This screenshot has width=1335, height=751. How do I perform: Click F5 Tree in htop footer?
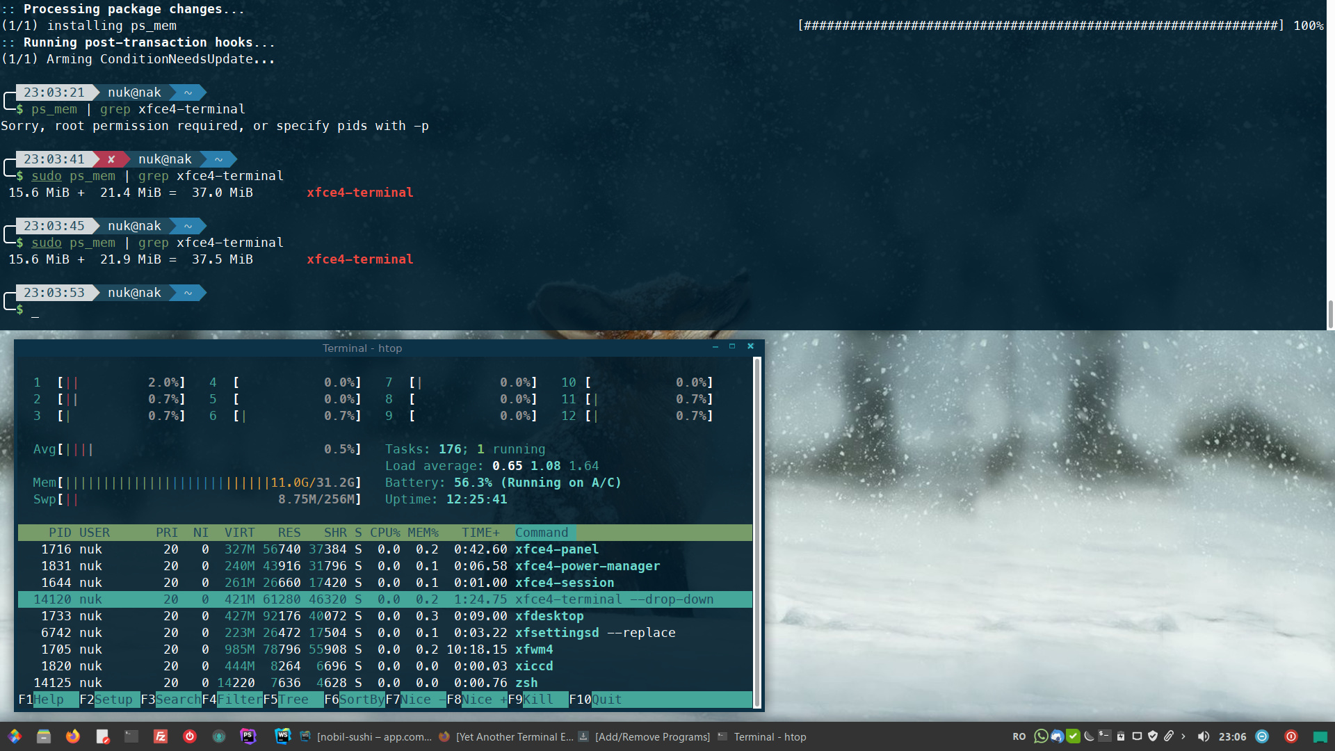click(286, 700)
